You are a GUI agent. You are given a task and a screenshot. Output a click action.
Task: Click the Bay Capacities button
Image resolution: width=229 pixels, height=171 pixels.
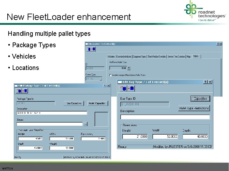point(74,103)
